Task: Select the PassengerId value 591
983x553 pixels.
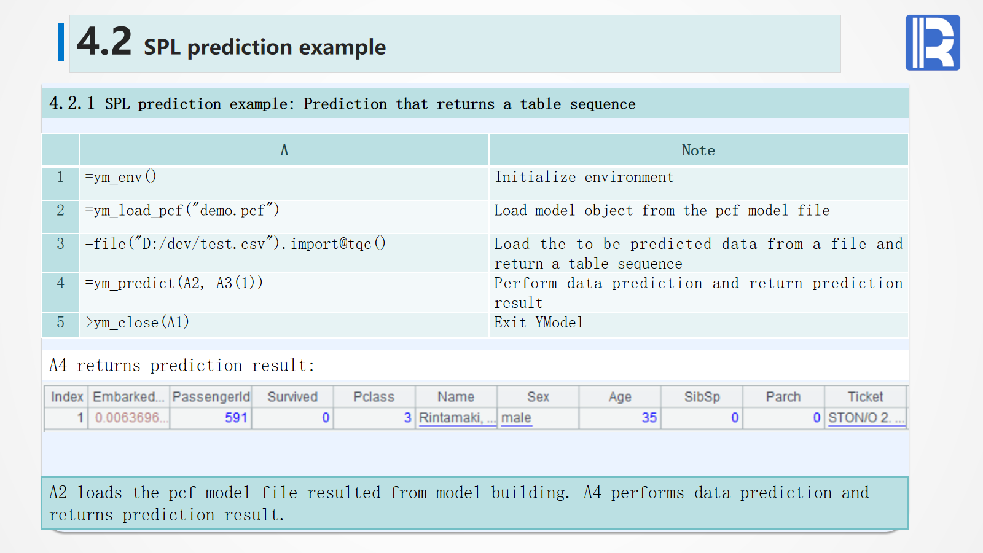Action: coord(235,418)
